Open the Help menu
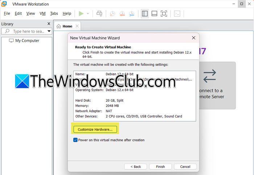This screenshot has width=254, height=175. (x=67, y=13)
